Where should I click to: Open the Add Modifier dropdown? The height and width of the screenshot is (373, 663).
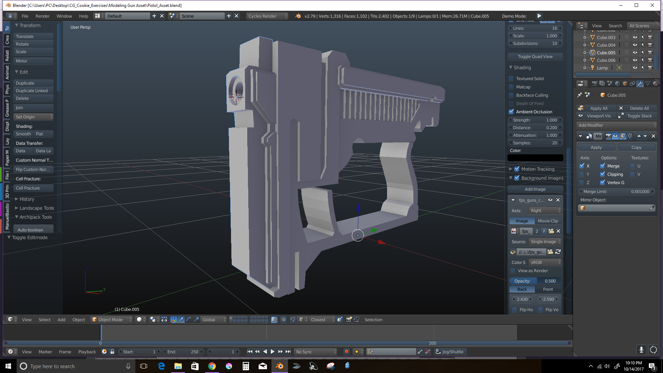click(x=616, y=125)
